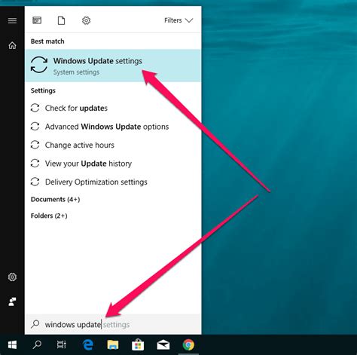Viewport: 357px width, 355px height.
Task: Switch to Google Chrome on the taskbar
Action: pyautogui.click(x=188, y=344)
